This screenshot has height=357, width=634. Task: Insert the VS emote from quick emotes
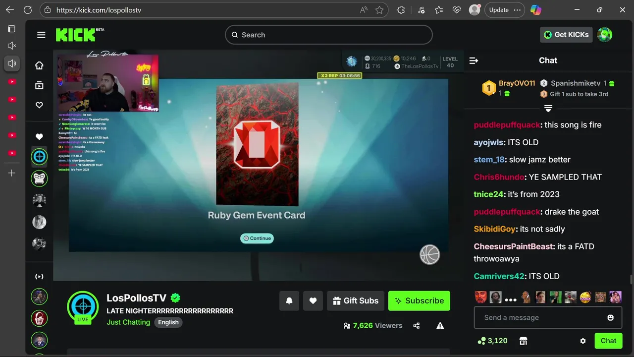coord(600,297)
